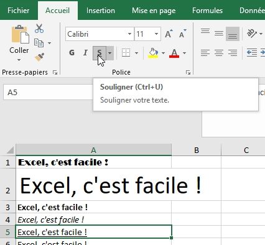Align text to bottom of cell
The height and width of the screenshot is (245, 265).
click(233, 34)
